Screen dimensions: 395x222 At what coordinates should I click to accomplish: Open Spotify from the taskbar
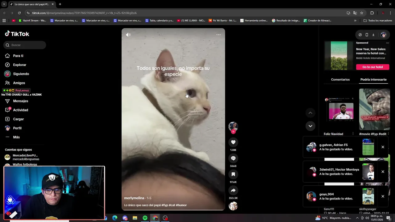(145, 218)
